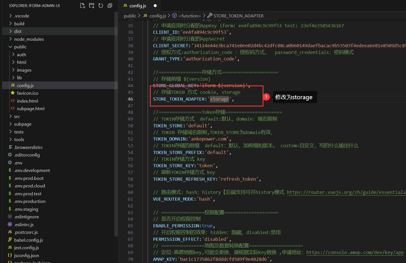Open index.html from the file tree
This screenshot has height=263, width=406.
pyautogui.click(x=27, y=101)
